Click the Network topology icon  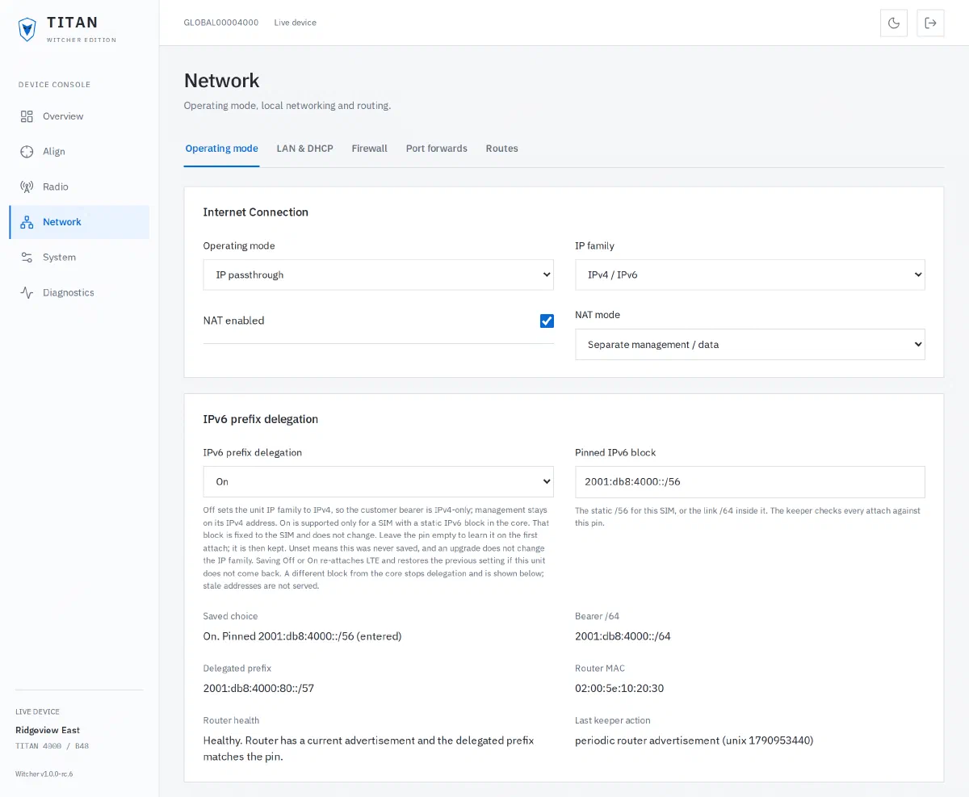27,222
